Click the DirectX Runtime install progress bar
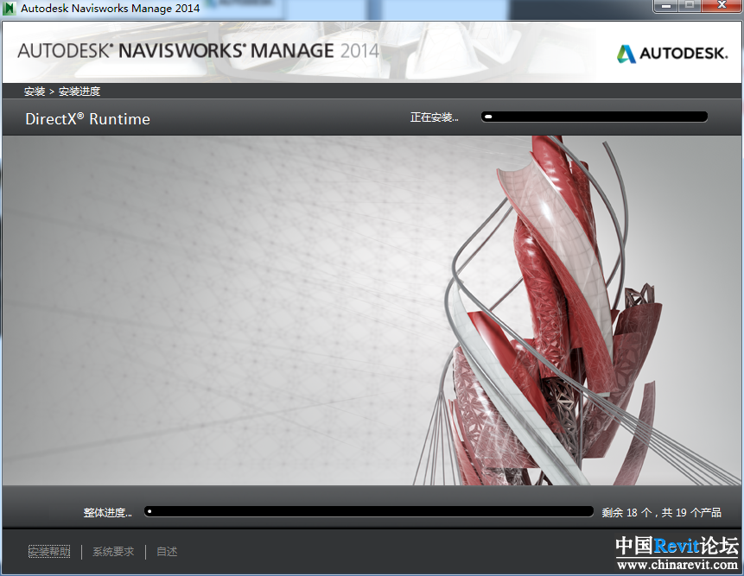This screenshot has height=576, width=744. [595, 117]
